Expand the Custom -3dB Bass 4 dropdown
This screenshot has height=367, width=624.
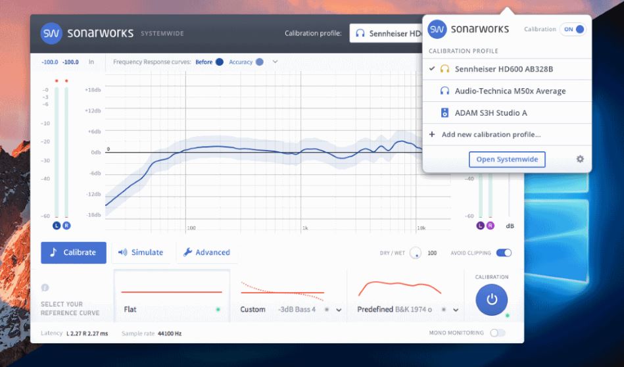point(339,310)
